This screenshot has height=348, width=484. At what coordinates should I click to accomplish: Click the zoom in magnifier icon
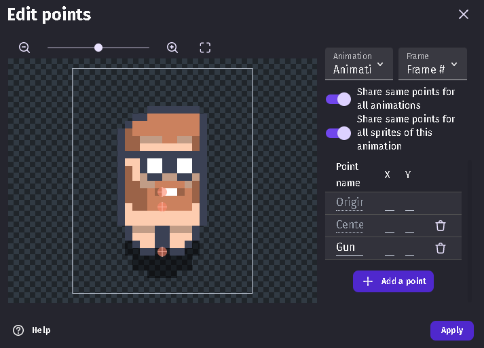point(172,48)
